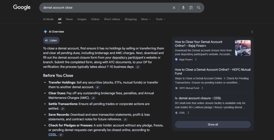The height and width of the screenshot is (140, 274).
Task: Open HDFC Mutual Fund result three-dot menu
Action: coord(202,88)
